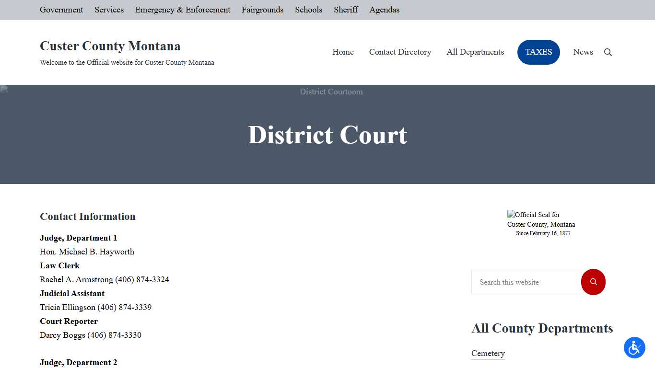The image size is (655, 368).
Task: Select the TAXES button
Action: [538, 52]
